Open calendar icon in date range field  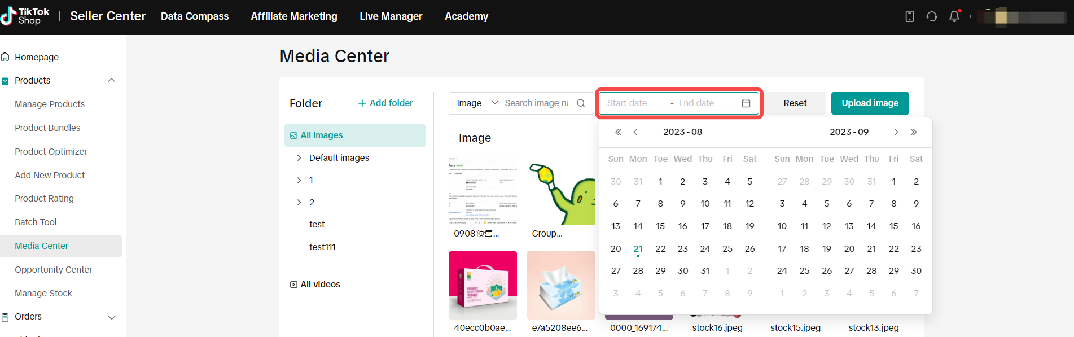pyautogui.click(x=746, y=103)
